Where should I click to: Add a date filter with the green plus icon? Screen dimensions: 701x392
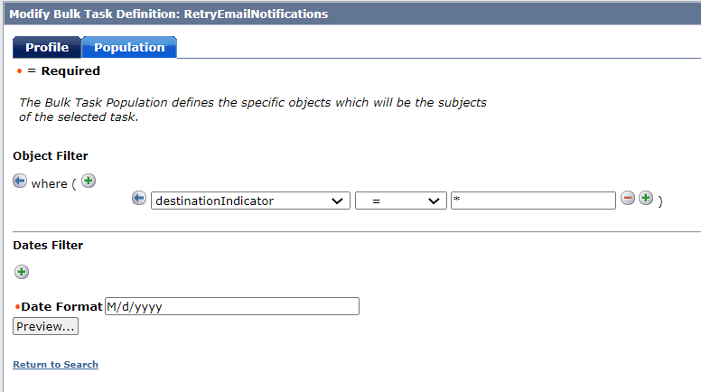coord(22,272)
